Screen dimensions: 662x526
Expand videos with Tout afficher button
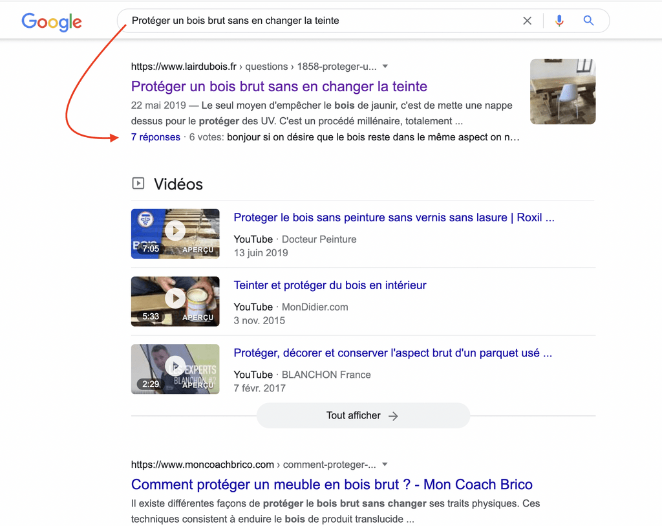(x=363, y=415)
